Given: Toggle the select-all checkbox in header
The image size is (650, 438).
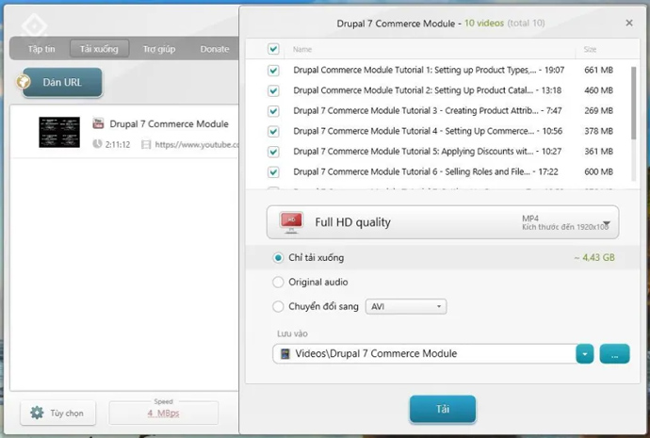Looking at the screenshot, I should 273,49.
